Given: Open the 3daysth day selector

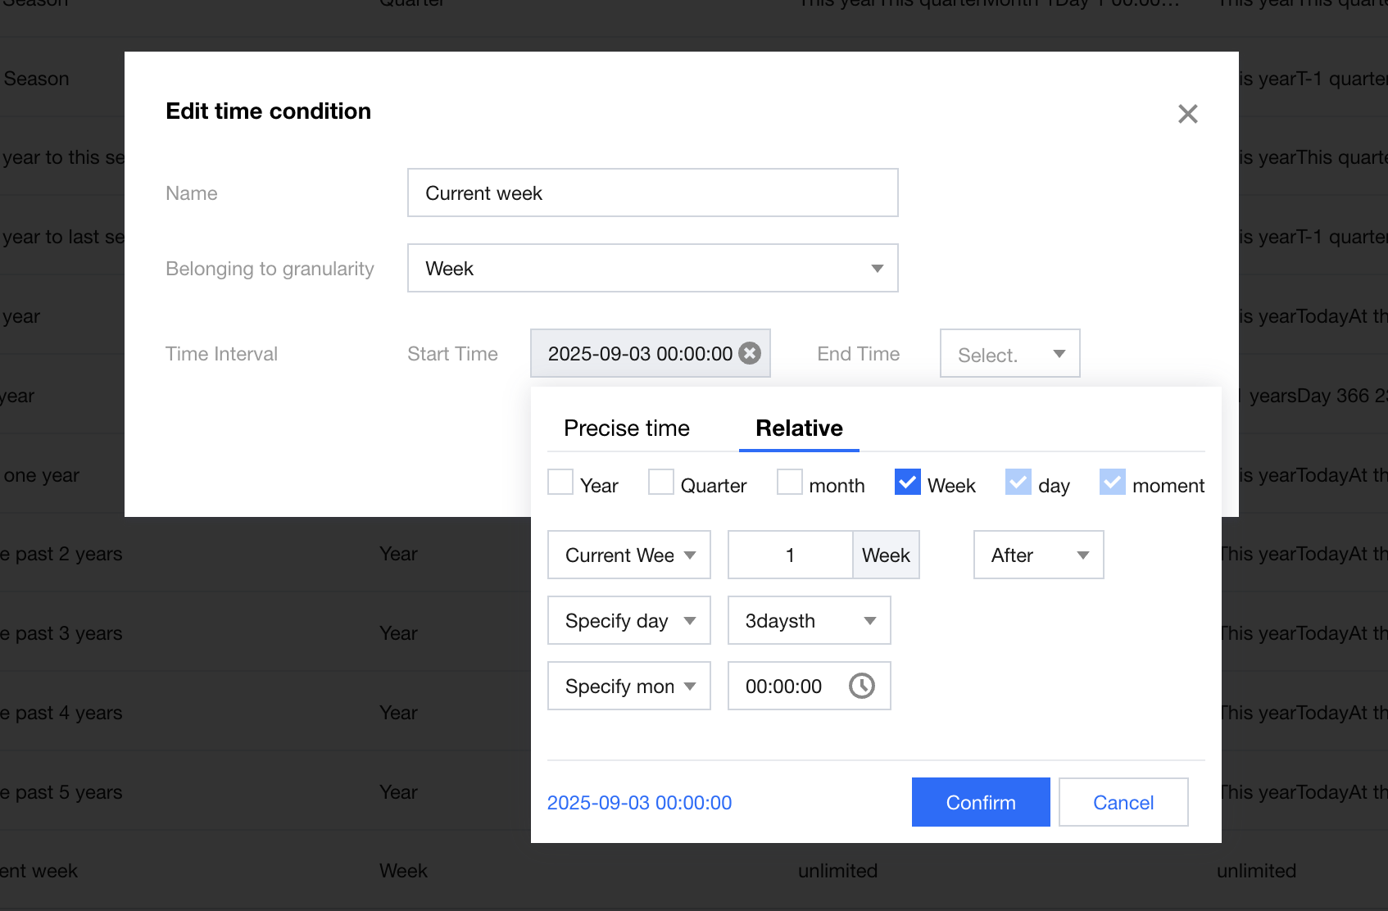Looking at the screenshot, I should click(809, 620).
